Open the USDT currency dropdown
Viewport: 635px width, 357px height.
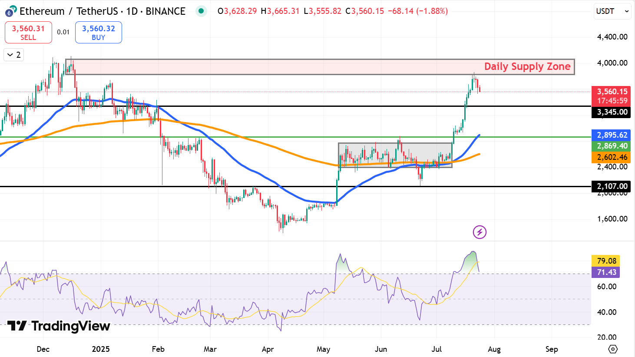pos(612,11)
